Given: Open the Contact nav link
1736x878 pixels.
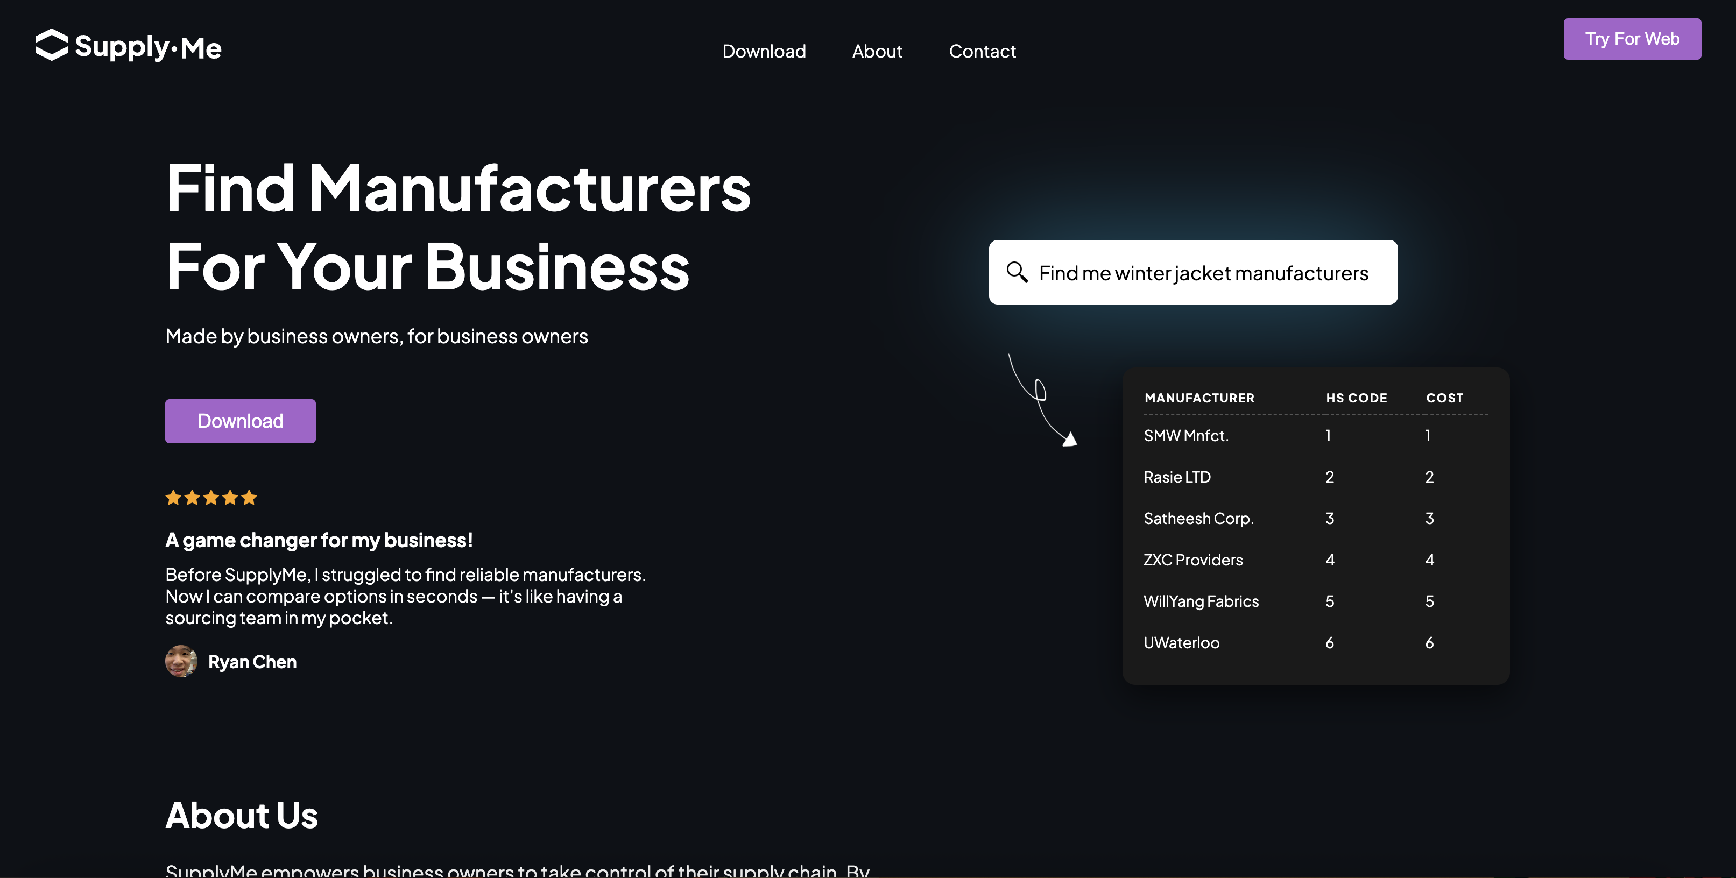Looking at the screenshot, I should pos(982,51).
